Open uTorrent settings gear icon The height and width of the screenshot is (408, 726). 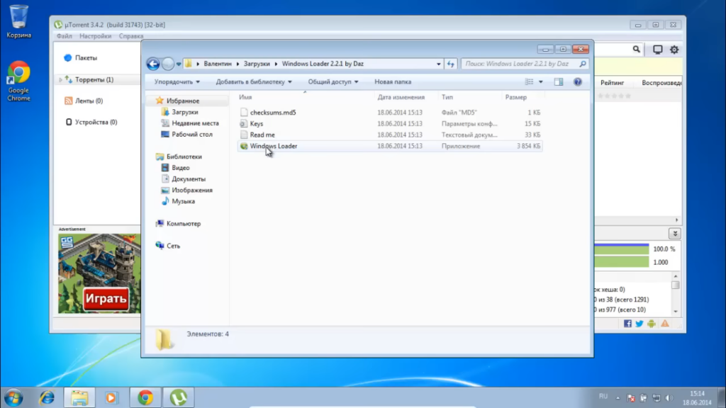pyautogui.click(x=674, y=50)
